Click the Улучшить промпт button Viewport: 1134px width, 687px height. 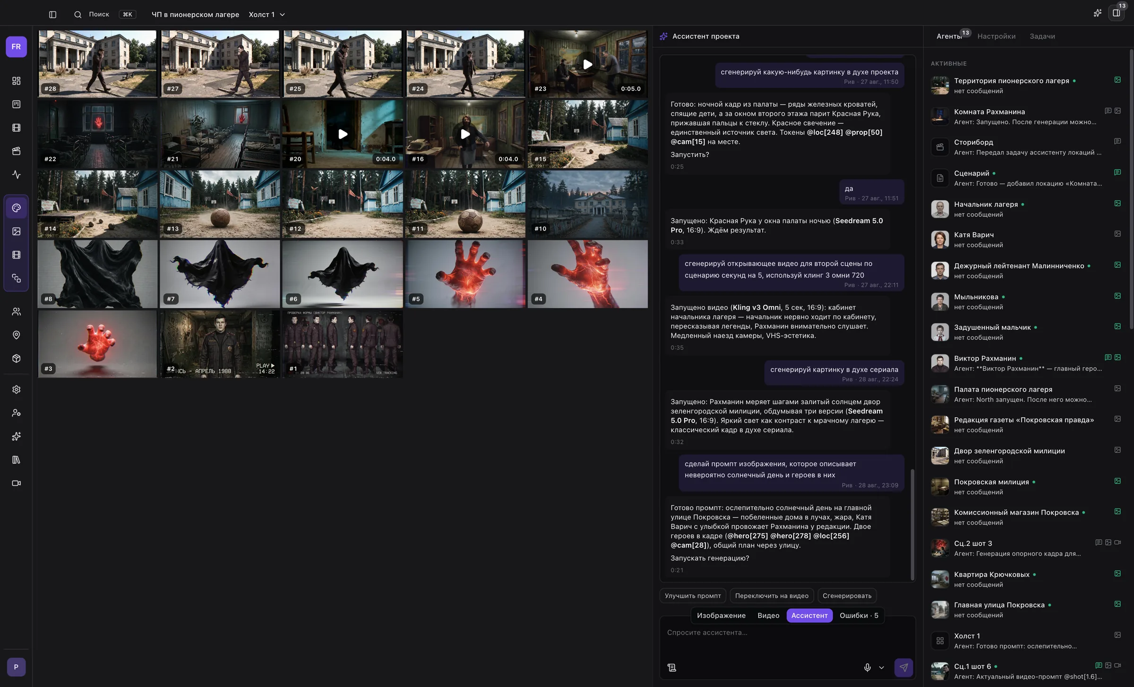693,596
